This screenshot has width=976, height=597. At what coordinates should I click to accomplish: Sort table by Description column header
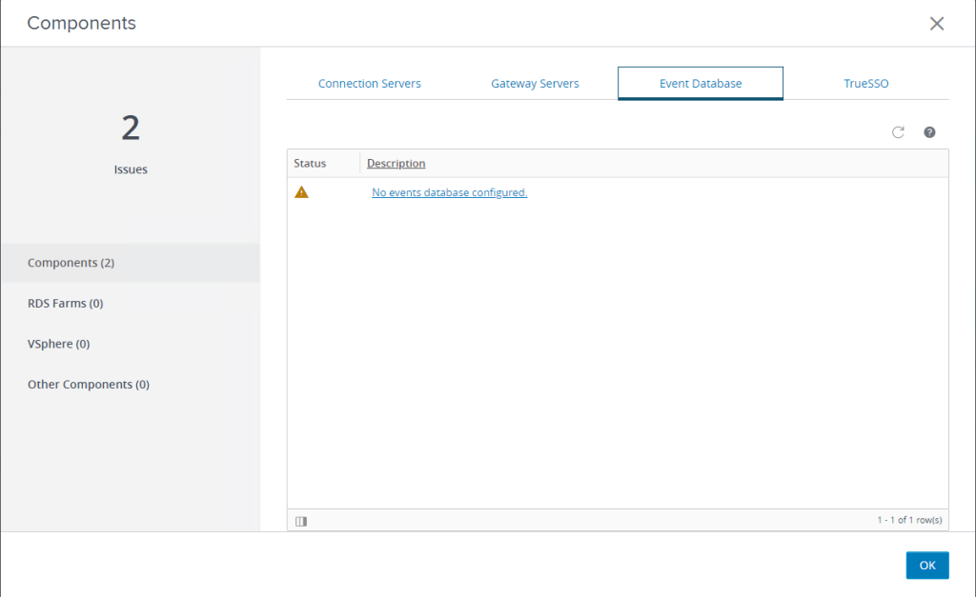point(396,164)
